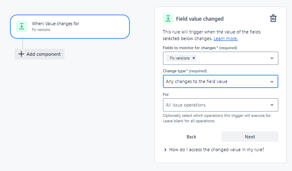Click empty area of Fields to monitor box
292x171 pixels.
(233, 58)
